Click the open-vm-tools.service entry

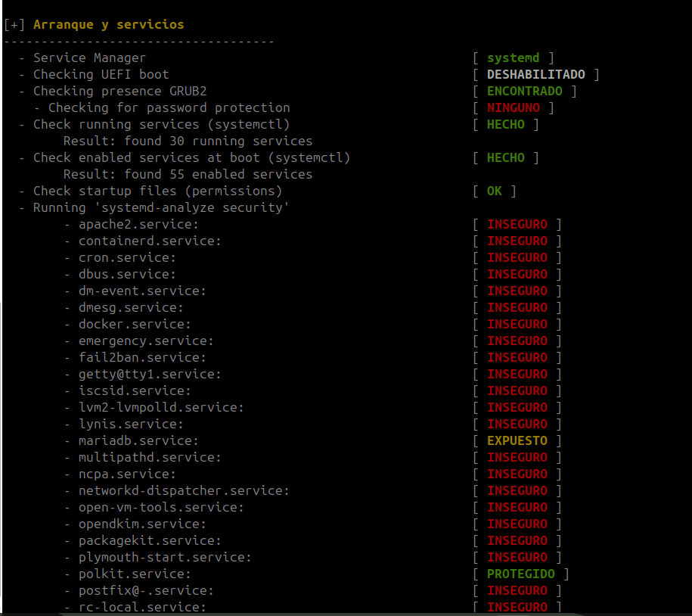click(x=161, y=507)
